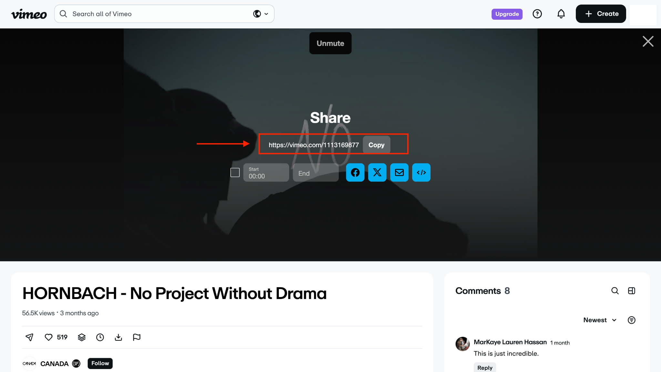Copy the video share link
The width and height of the screenshot is (661, 372).
click(376, 145)
